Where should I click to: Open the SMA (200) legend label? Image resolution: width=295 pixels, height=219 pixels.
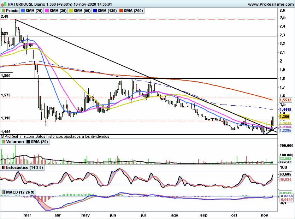(131, 11)
